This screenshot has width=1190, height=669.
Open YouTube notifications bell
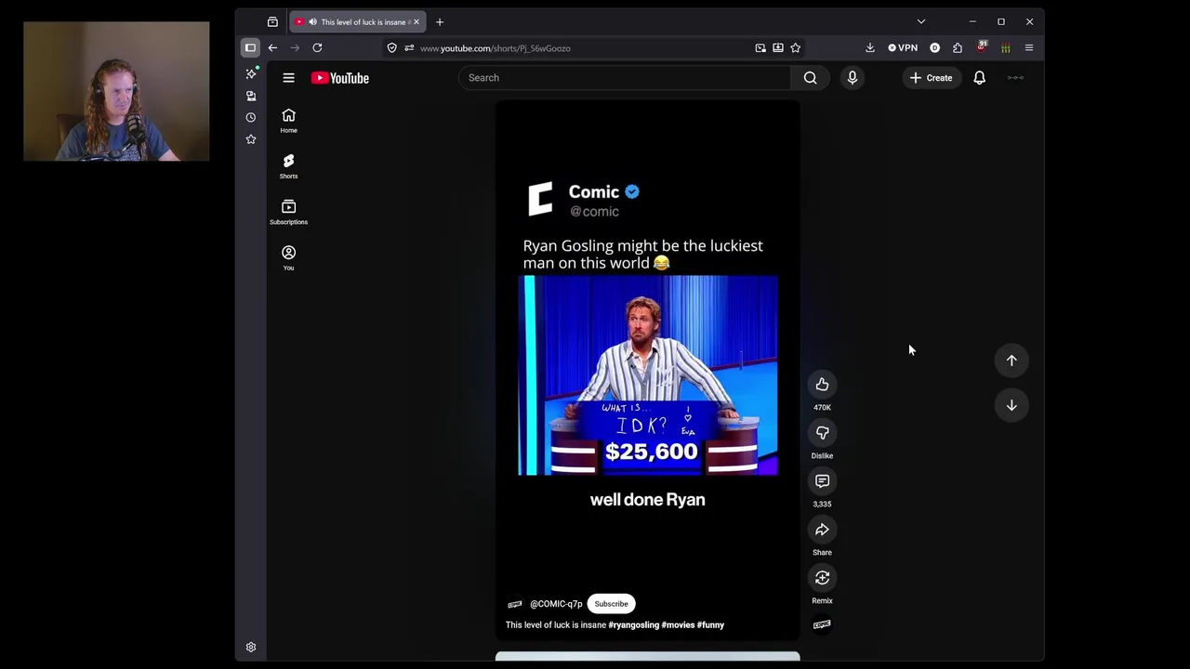(979, 78)
